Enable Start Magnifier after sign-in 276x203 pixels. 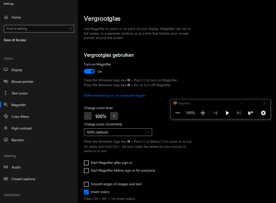[87, 163]
